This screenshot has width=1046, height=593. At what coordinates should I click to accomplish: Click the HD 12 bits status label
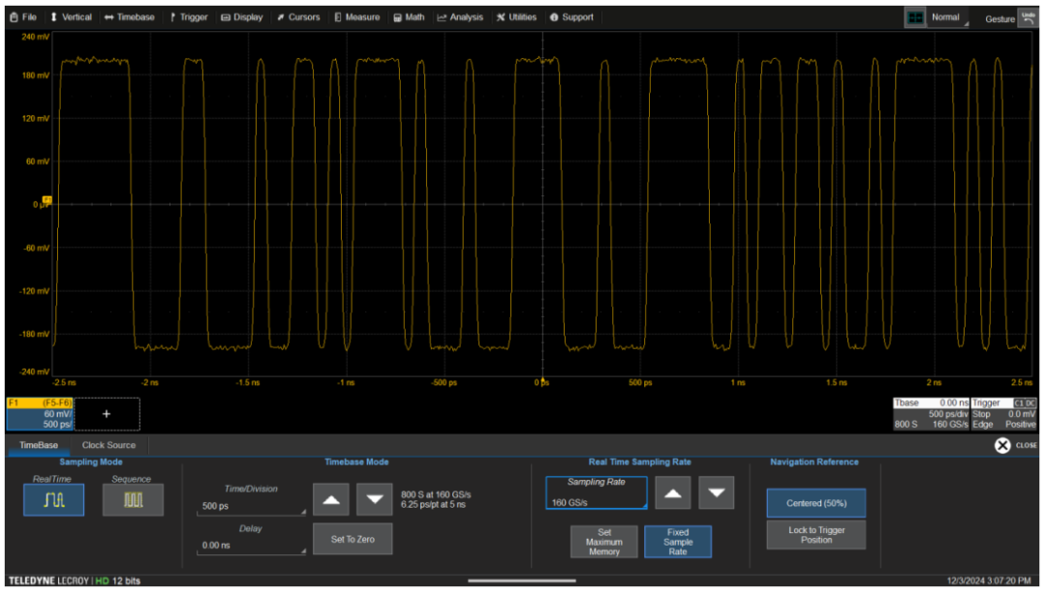click(118, 581)
